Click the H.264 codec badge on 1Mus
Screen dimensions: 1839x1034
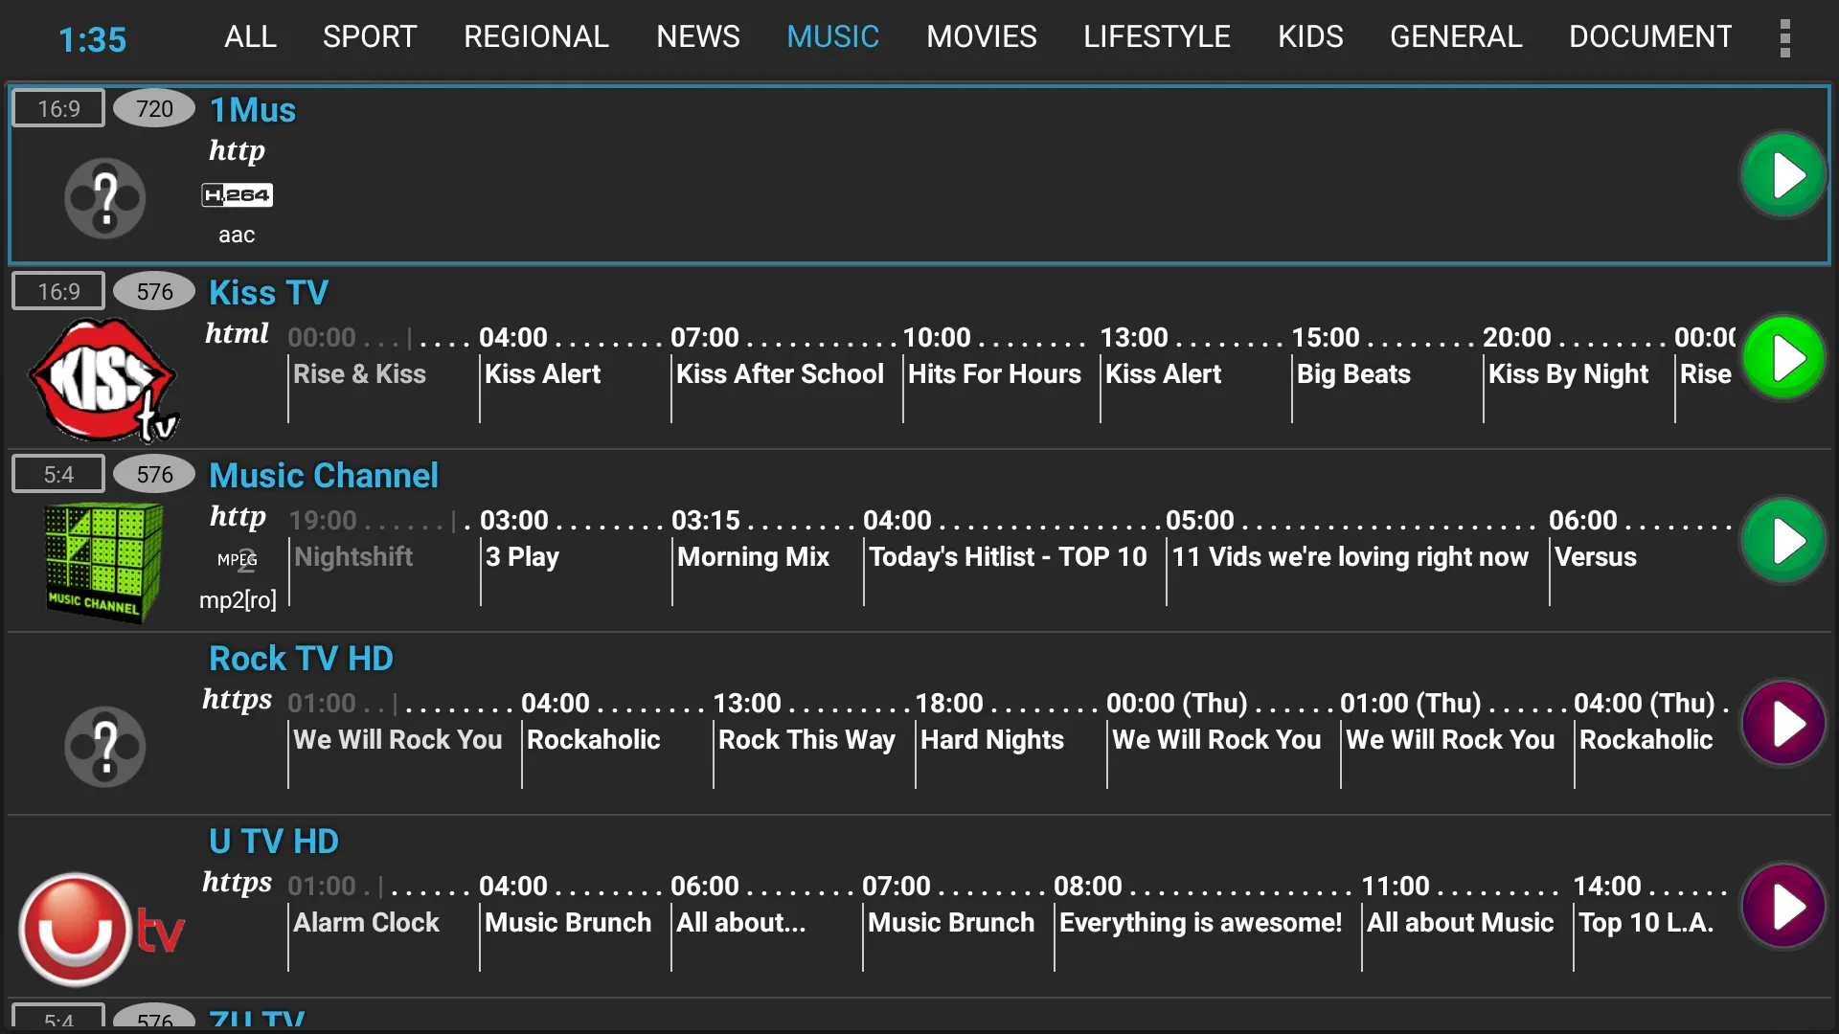tap(237, 193)
